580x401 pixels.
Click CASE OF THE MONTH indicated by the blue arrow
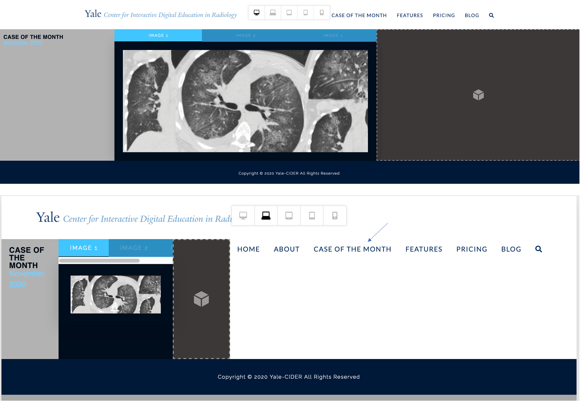(352, 249)
